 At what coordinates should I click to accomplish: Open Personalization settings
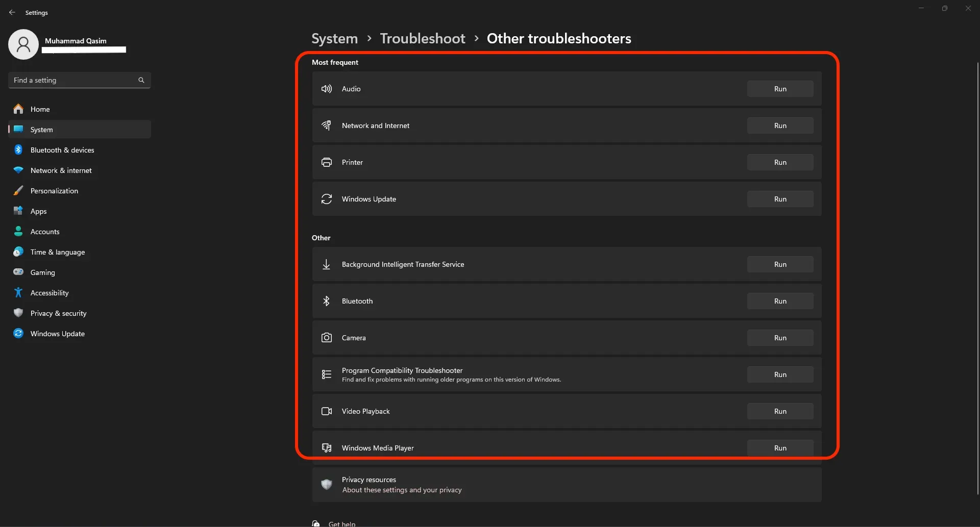click(x=80, y=190)
